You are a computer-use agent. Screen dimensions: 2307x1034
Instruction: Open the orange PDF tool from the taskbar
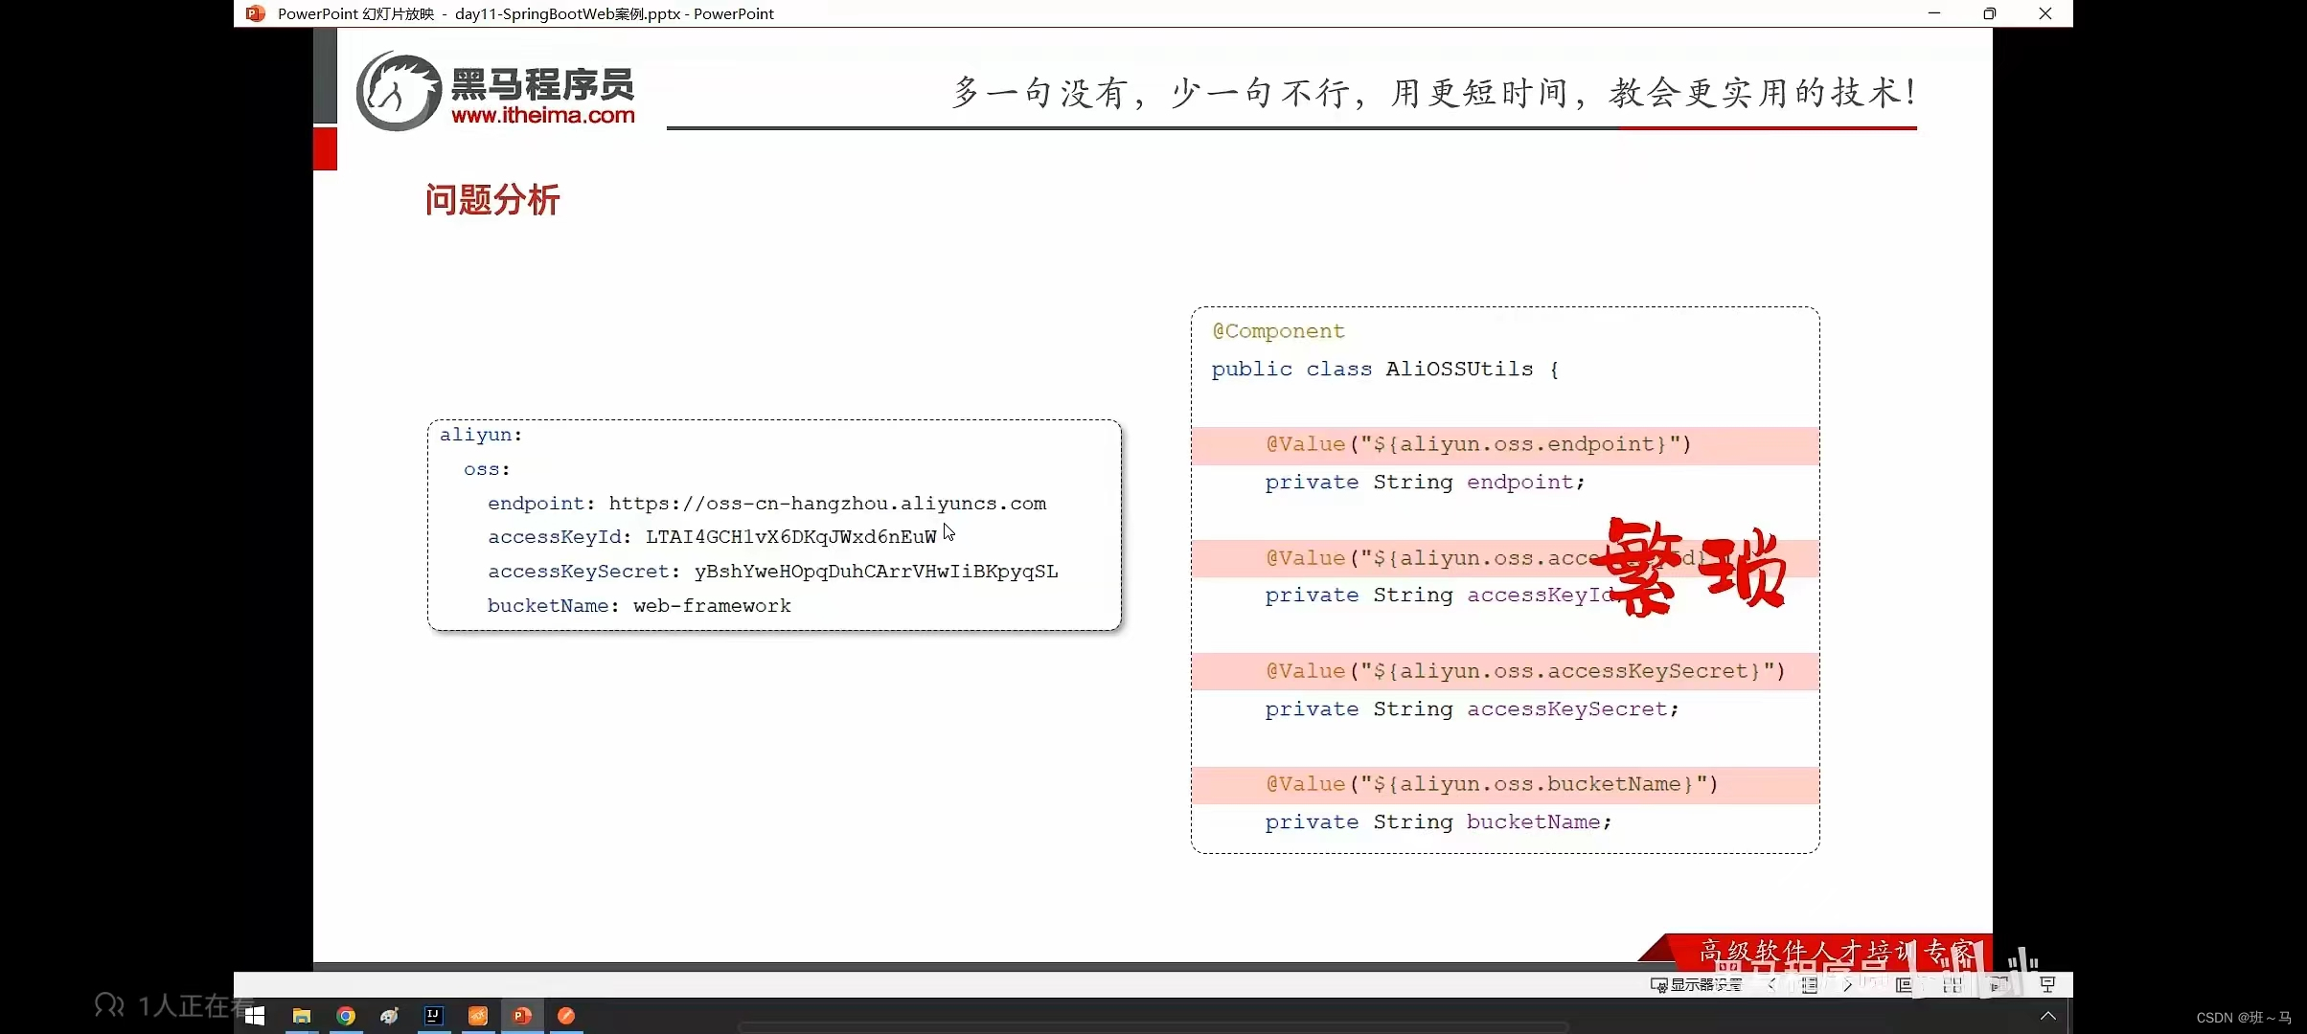coord(477,1017)
